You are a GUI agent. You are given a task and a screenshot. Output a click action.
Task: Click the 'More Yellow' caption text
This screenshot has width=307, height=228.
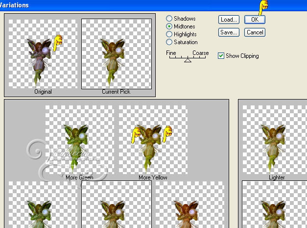coord(153,177)
